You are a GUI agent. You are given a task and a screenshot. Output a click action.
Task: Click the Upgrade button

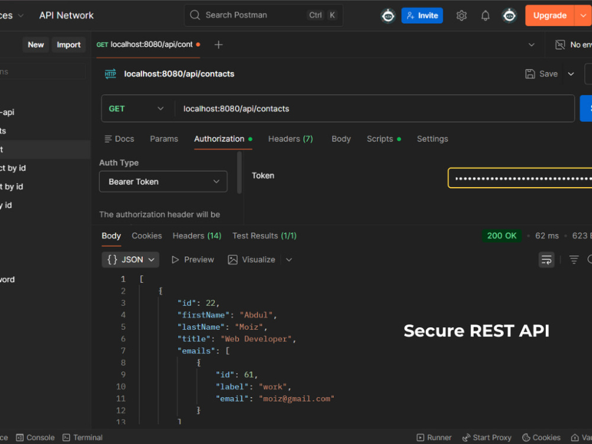point(550,15)
